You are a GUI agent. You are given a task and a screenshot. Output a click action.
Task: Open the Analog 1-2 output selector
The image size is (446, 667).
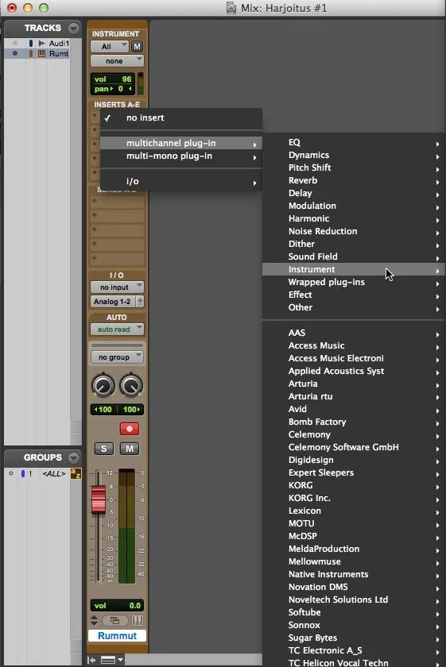pos(113,302)
